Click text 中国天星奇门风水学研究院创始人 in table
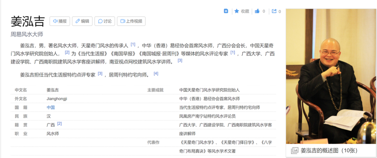This screenshot has width=377, height=158. coord(209,90)
